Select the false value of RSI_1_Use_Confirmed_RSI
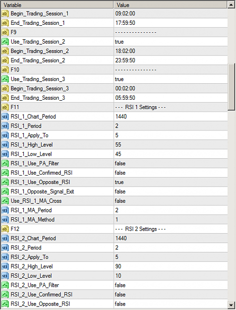Viewport: 236px width, 310px height. [120, 173]
